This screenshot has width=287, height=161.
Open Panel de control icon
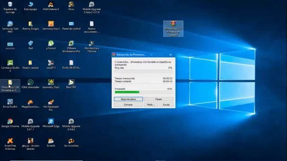(71, 25)
